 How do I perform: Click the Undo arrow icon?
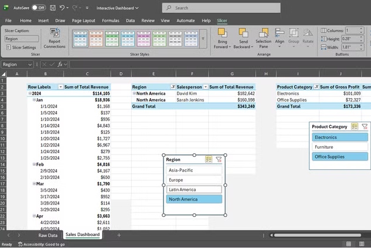(62, 8)
